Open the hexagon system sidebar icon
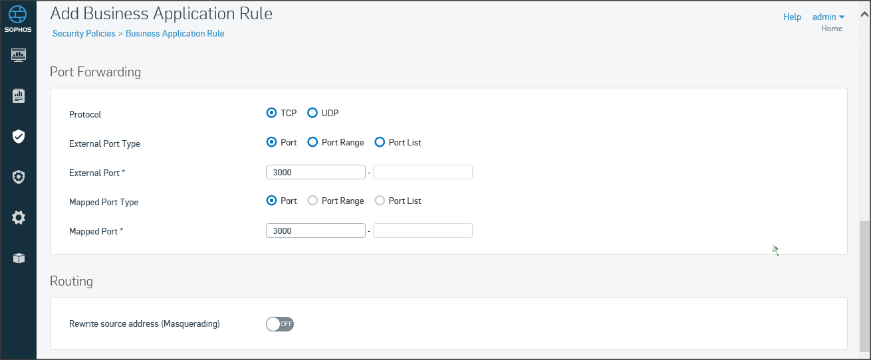Image resolution: width=871 pixels, height=360 pixels. [x=19, y=177]
